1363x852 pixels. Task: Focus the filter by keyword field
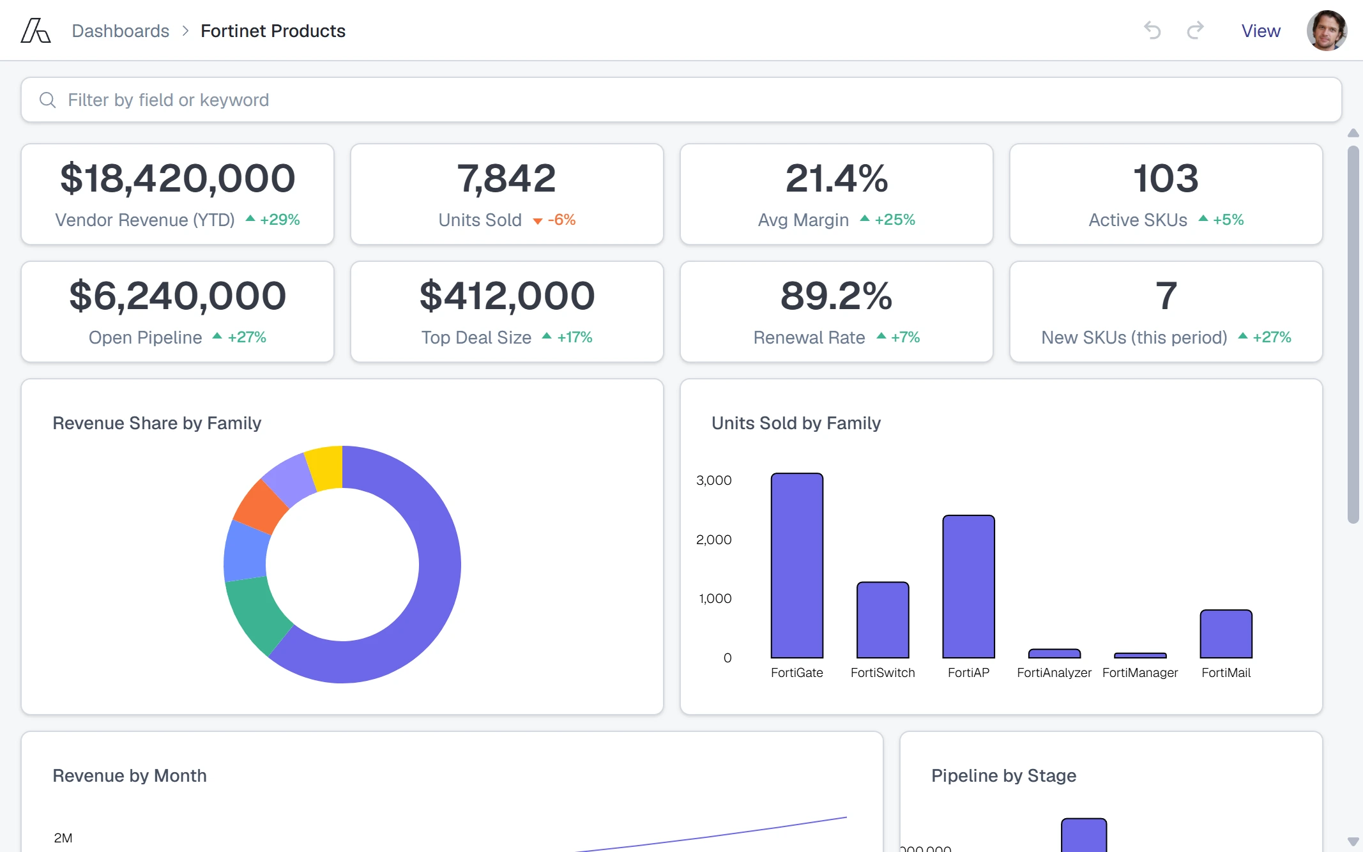[681, 100]
